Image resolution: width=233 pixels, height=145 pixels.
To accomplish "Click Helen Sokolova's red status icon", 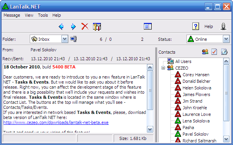I will tap(178, 87).
